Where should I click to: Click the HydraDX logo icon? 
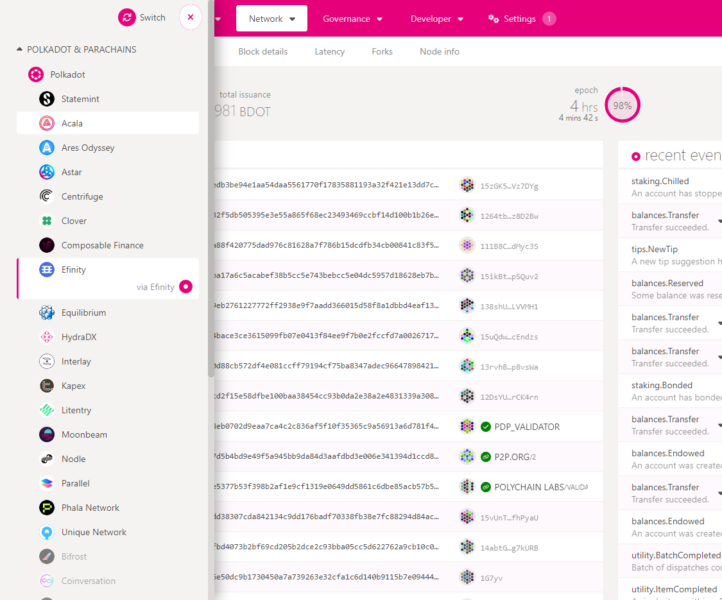tap(46, 337)
